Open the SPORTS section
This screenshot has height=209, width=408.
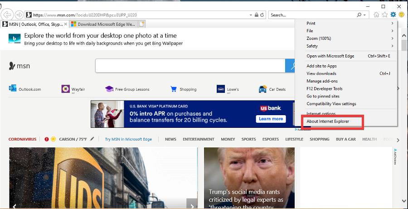[x=249, y=139]
